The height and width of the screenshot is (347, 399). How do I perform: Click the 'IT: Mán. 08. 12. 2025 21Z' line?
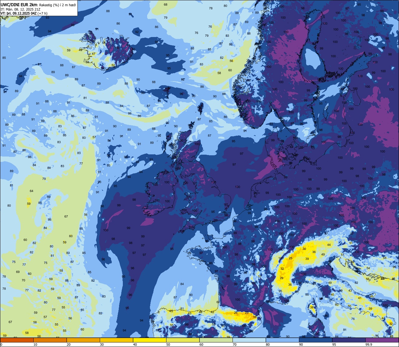tap(21, 9)
